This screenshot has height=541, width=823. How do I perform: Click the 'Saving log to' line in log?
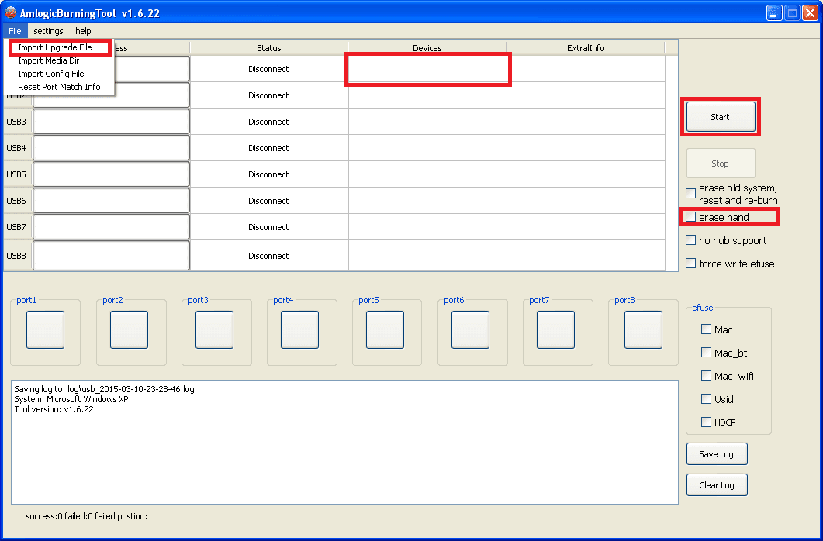(x=105, y=389)
